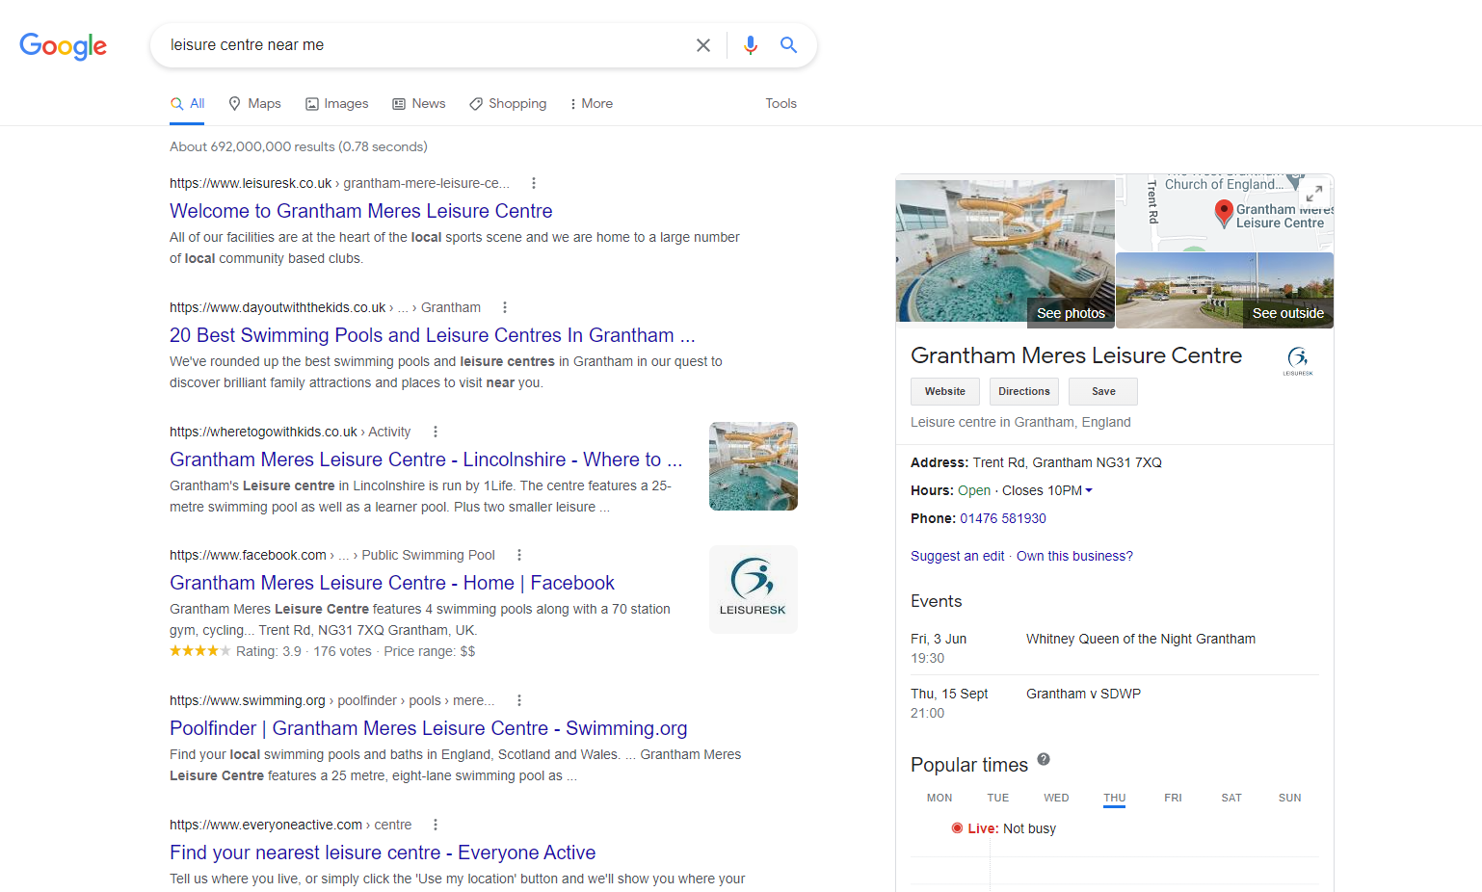
Task: Click Suggest an edit link
Action: [958, 556]
